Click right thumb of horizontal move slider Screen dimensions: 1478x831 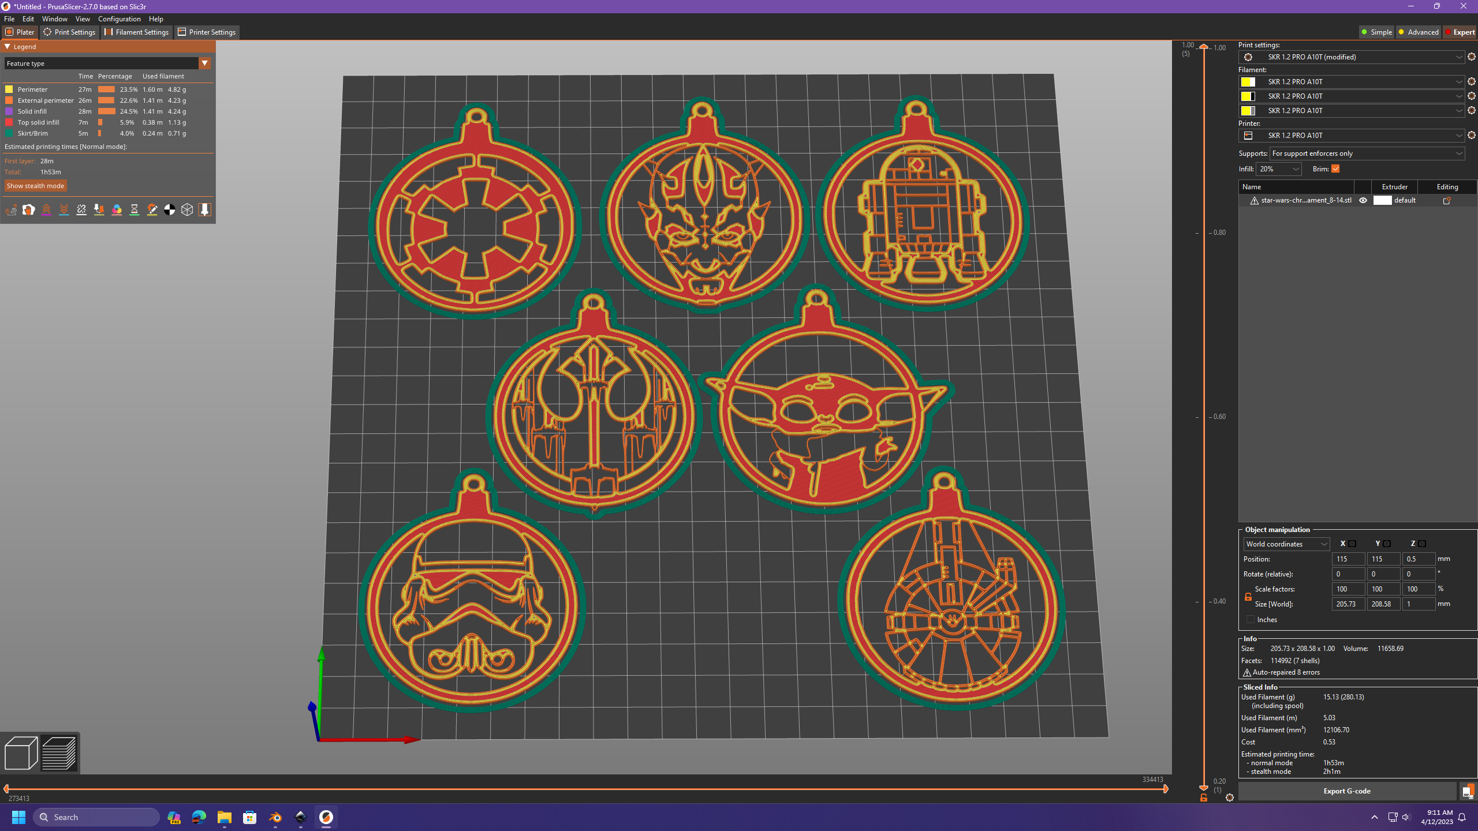(1166, 788)
